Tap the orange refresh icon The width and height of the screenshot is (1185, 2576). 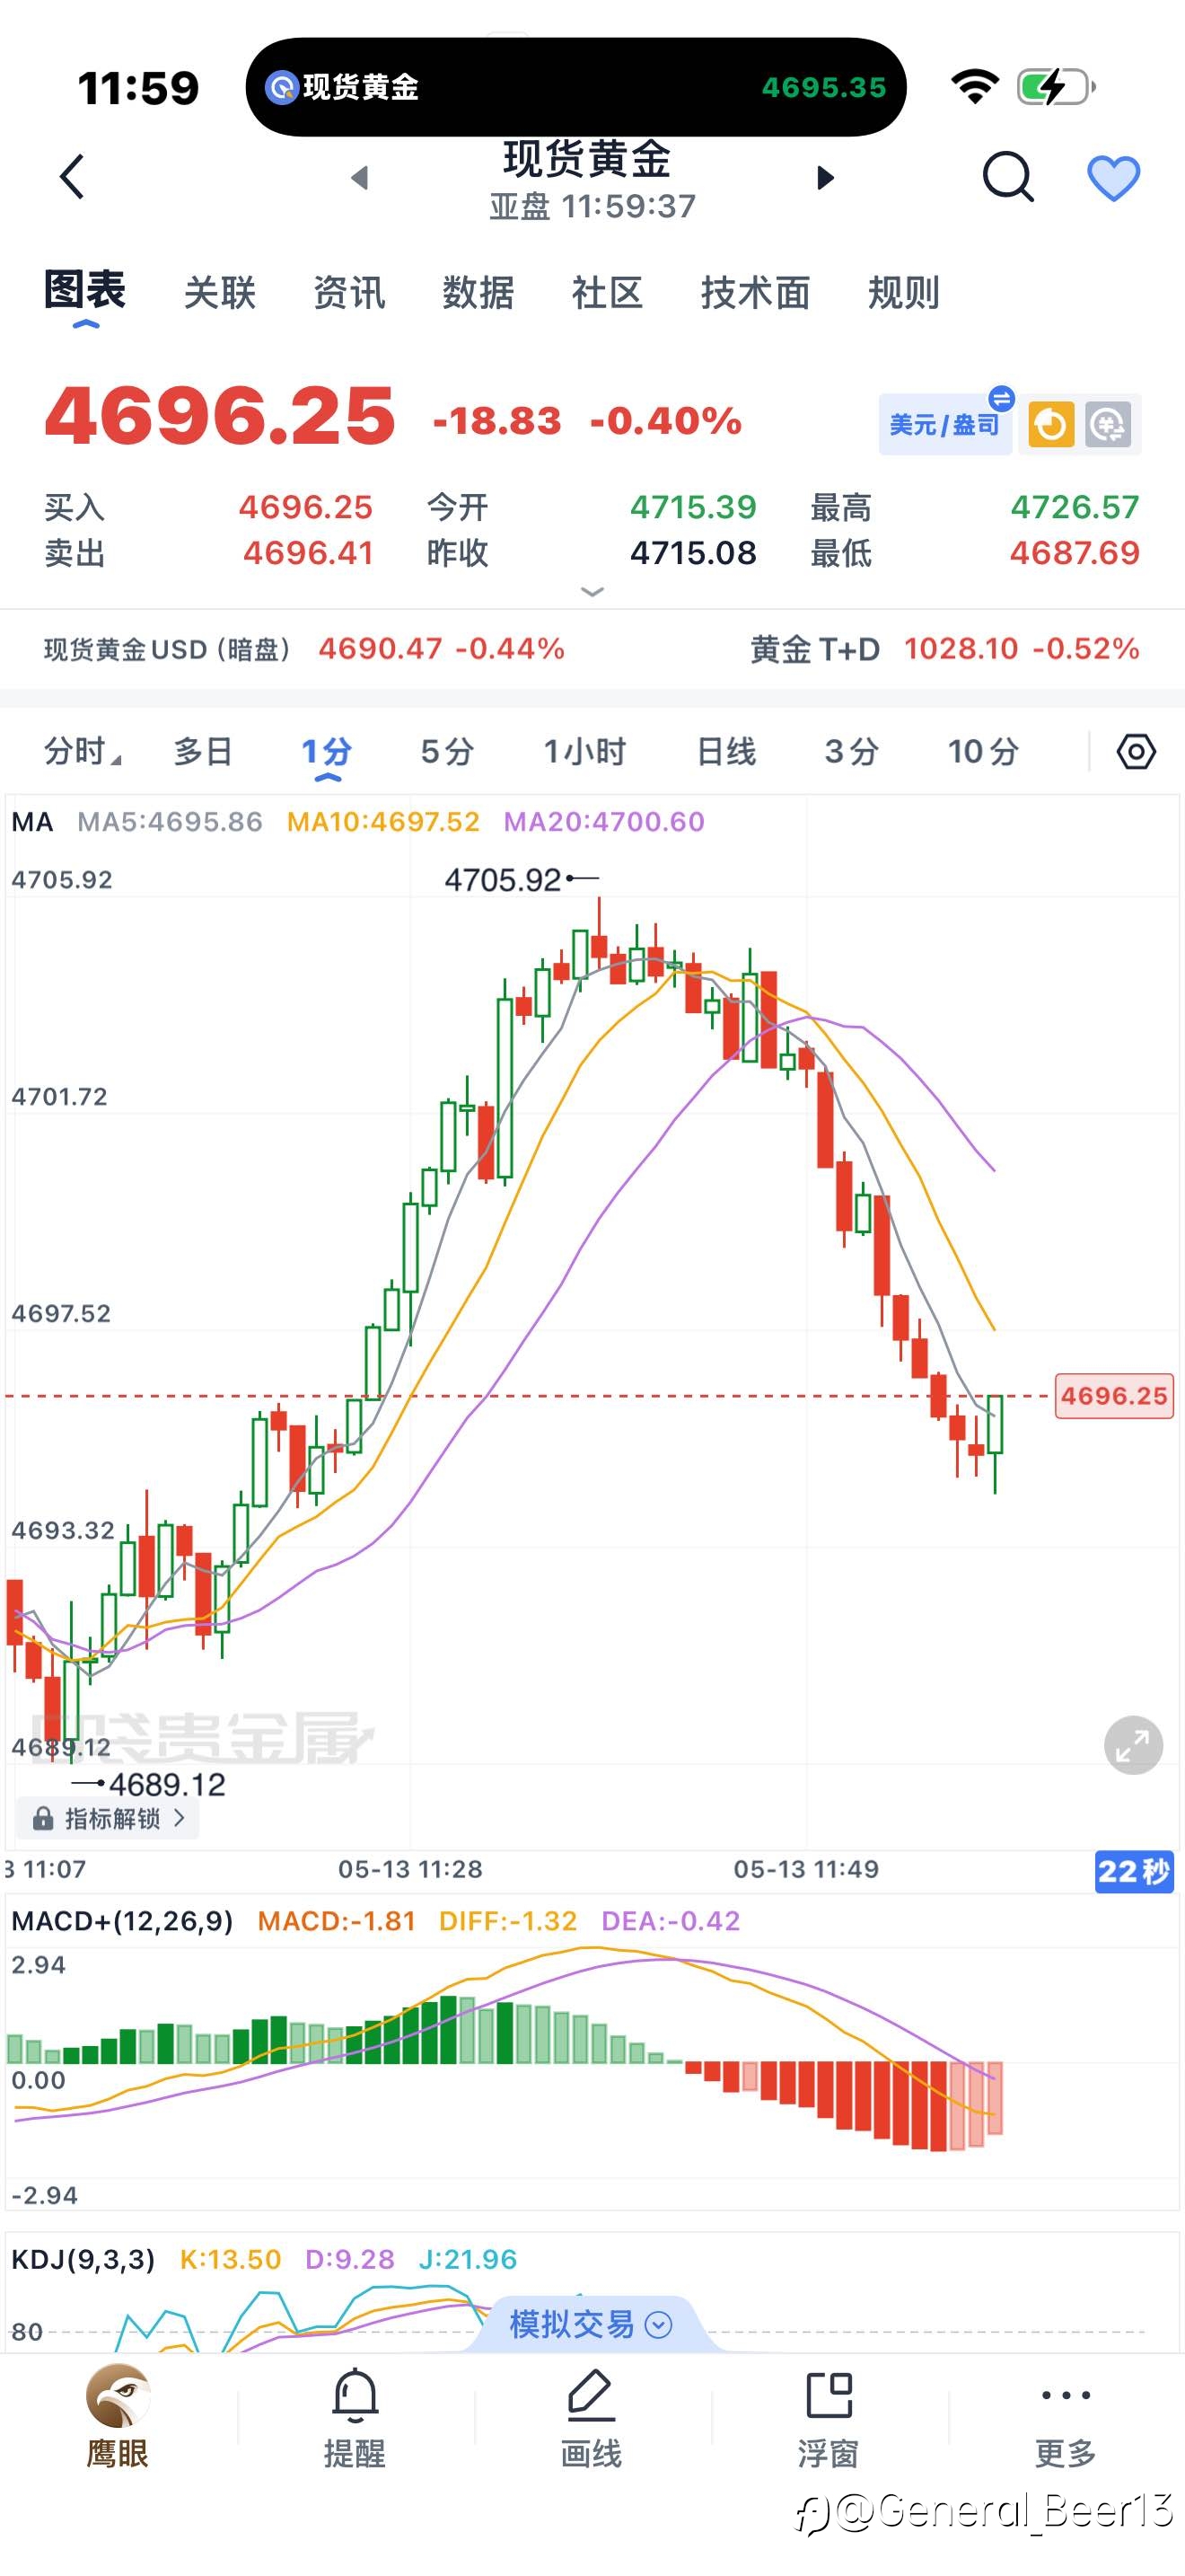click(x=1051, y=425)
